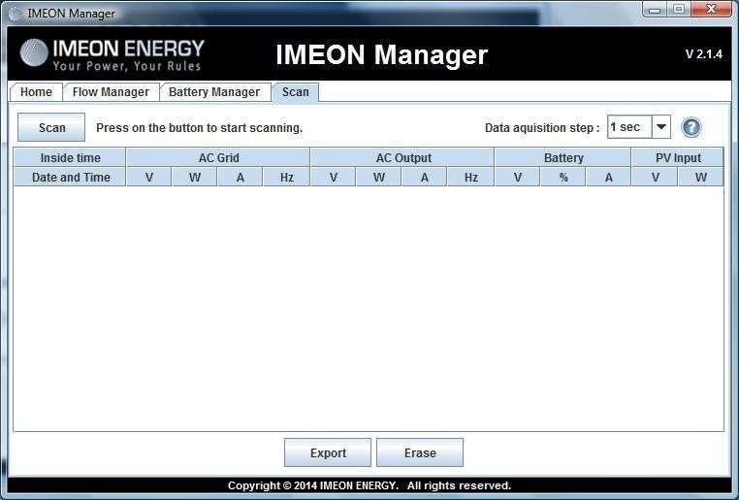Click the Erase button
Viewport: 739px width, 500px height.
(x=420, y=452)
